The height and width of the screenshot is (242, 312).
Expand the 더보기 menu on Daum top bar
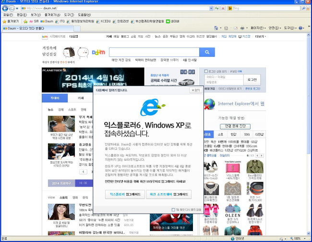click(x=261, y=36)
